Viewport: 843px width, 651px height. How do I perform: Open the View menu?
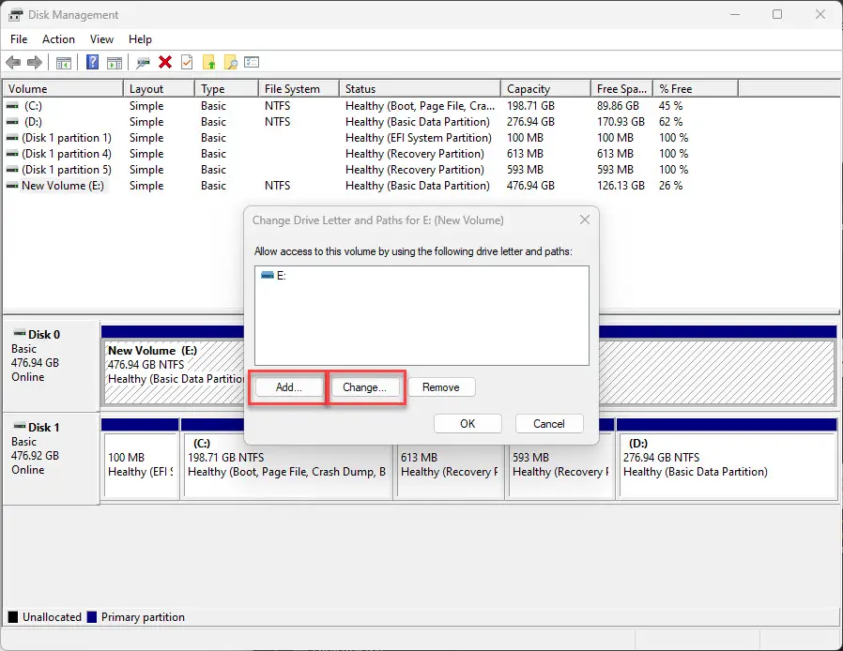click(x=101, y=39)
